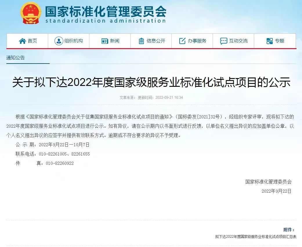Click the edit pencil icon beside 办事服务
302x247 pixels.
point(182,41)
